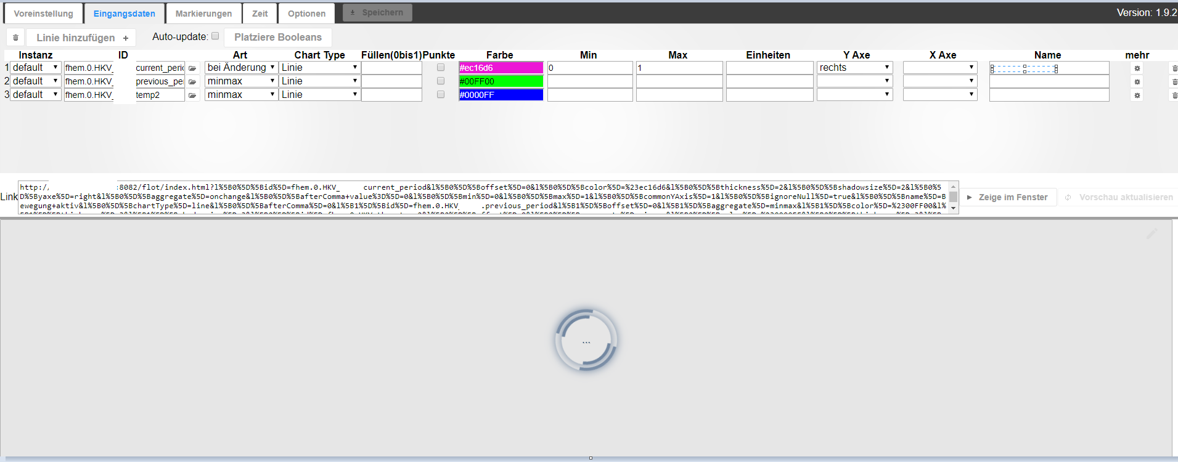Open Chart Type 'Linie' dropdown in row 3

click(319, 95)
